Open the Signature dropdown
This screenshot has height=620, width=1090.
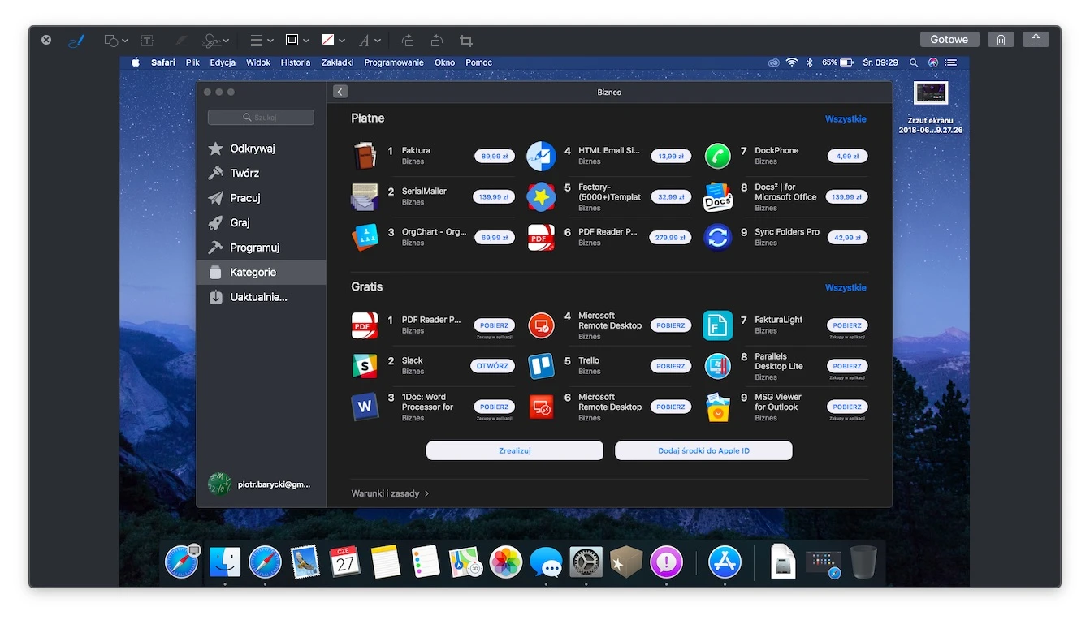(x=216, y=40)
